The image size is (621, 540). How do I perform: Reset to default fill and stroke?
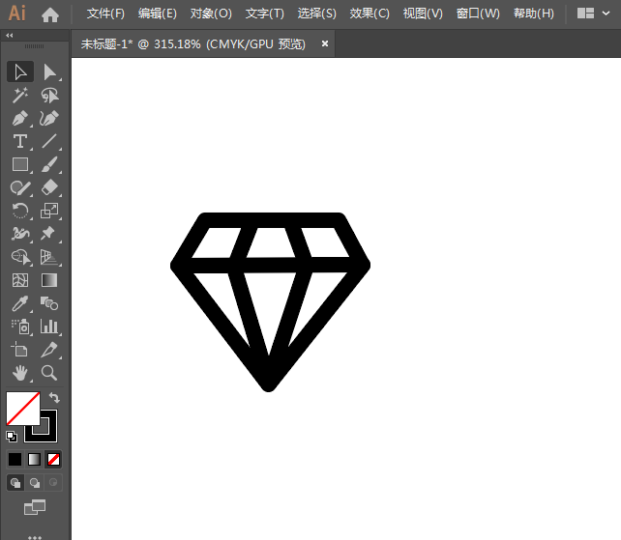point(12,437)
